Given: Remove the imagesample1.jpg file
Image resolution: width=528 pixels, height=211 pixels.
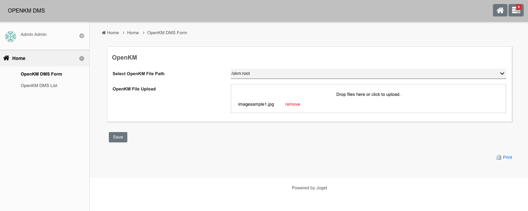Looking at the screenshot, I should click(x=293, y=104).
